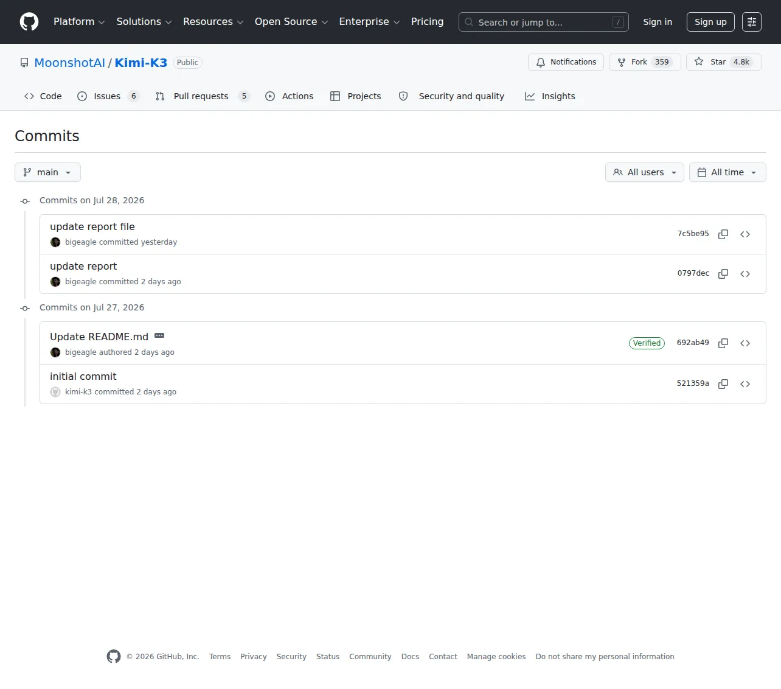Click kimi-k3 avatar on initial commit

point(55,392)
